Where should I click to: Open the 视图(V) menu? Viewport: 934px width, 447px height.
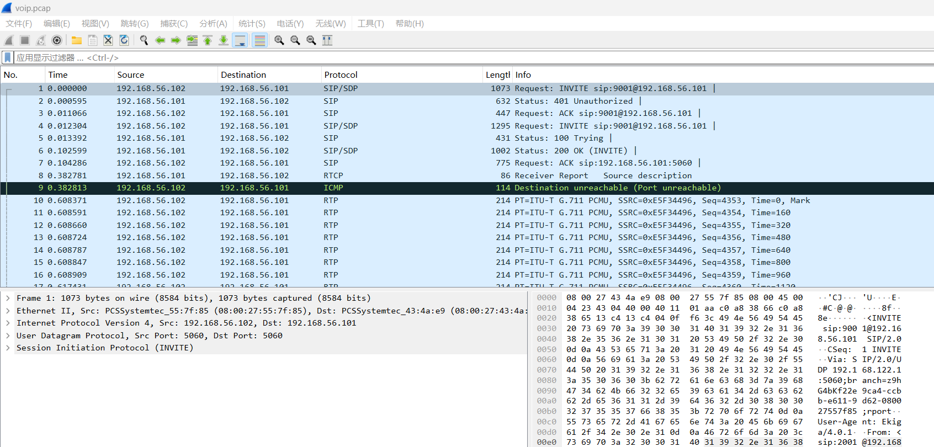(x=95, y=24)
